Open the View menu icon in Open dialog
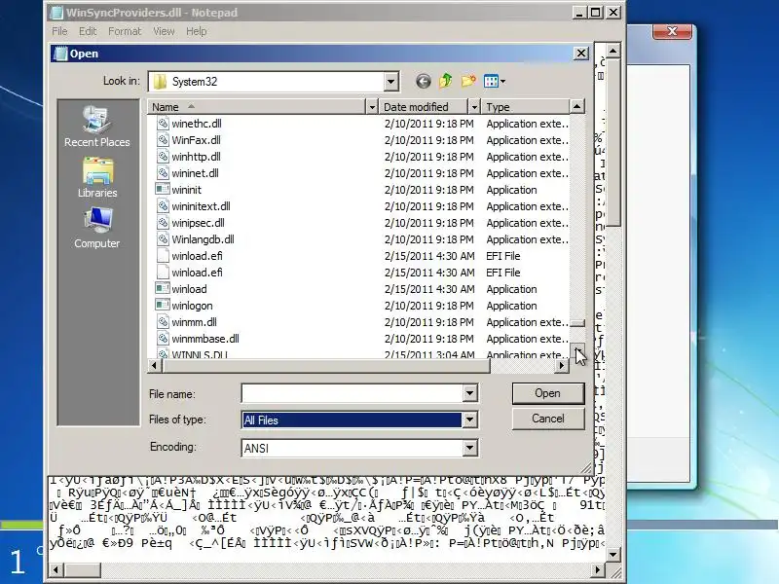 point(495,81)
